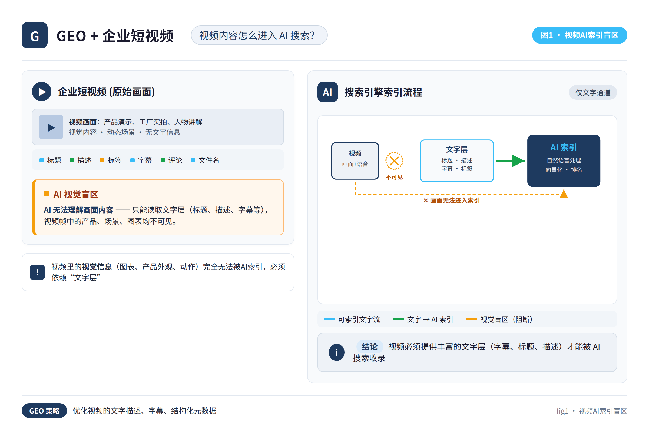Click the 不可见 label
649x433 pixels.
pos(394,177)
